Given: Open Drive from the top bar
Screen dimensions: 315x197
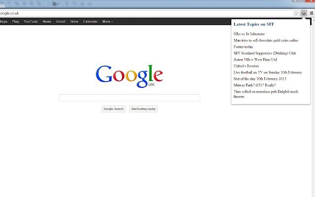Looking at the screenshot, I should (x=74, y=22).
